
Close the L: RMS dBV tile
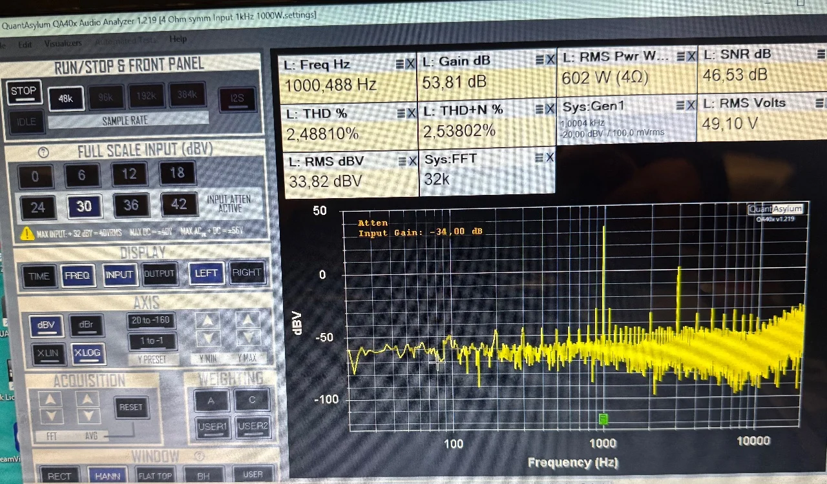point(412,161)
